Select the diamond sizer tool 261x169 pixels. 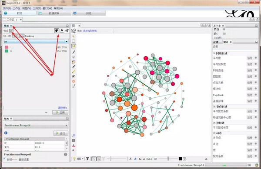[74, 57]
